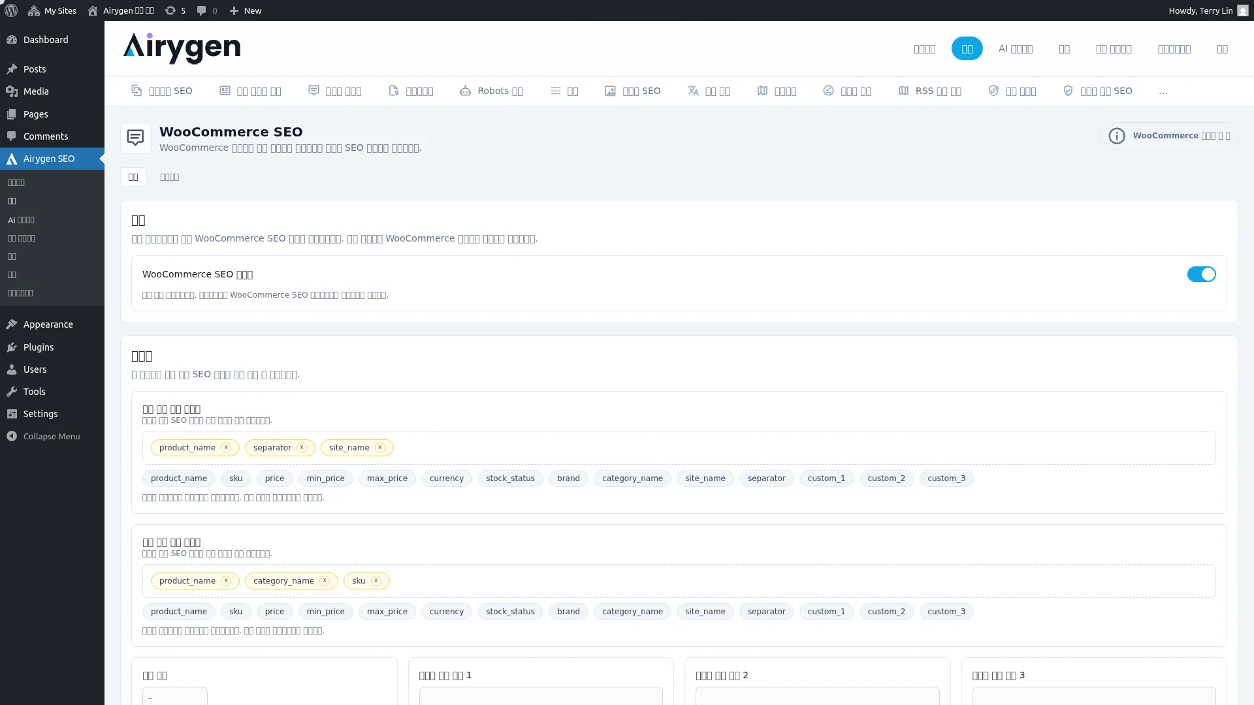Viewport: 1254px width, 705px height.
Task: Add price variable in lower variable list
Action: pyautogui.click(x=274, y=612)
